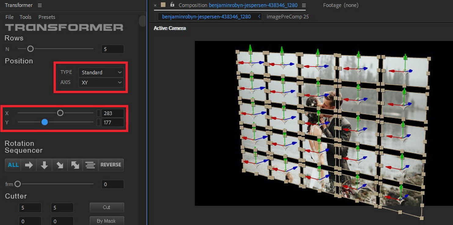Toggle the small box beside Y value
The height and width of the screenshot is (225, 453).
tap(98, 122)
